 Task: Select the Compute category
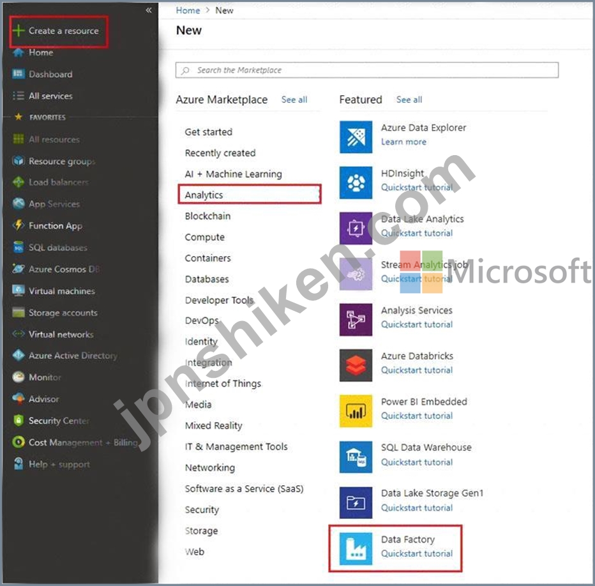tap(204, 237)
